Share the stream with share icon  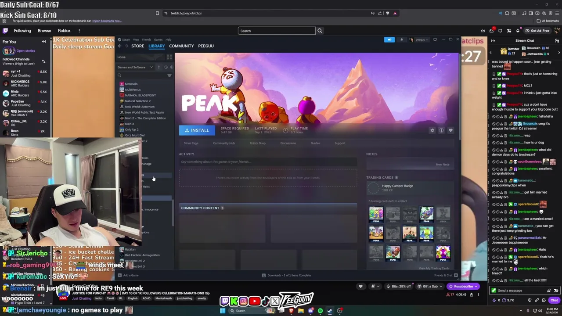point(472,295)
